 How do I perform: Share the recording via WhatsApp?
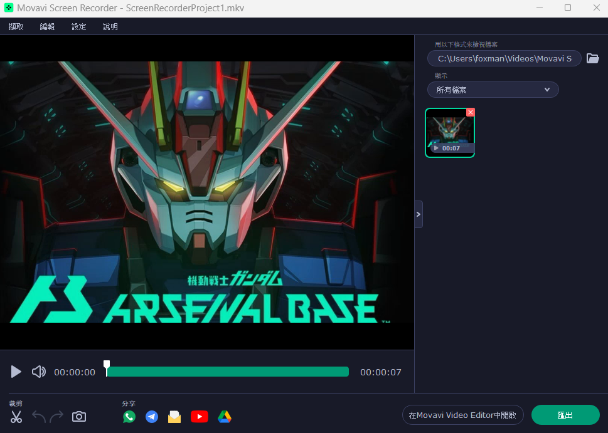click(x=129, y=417)
